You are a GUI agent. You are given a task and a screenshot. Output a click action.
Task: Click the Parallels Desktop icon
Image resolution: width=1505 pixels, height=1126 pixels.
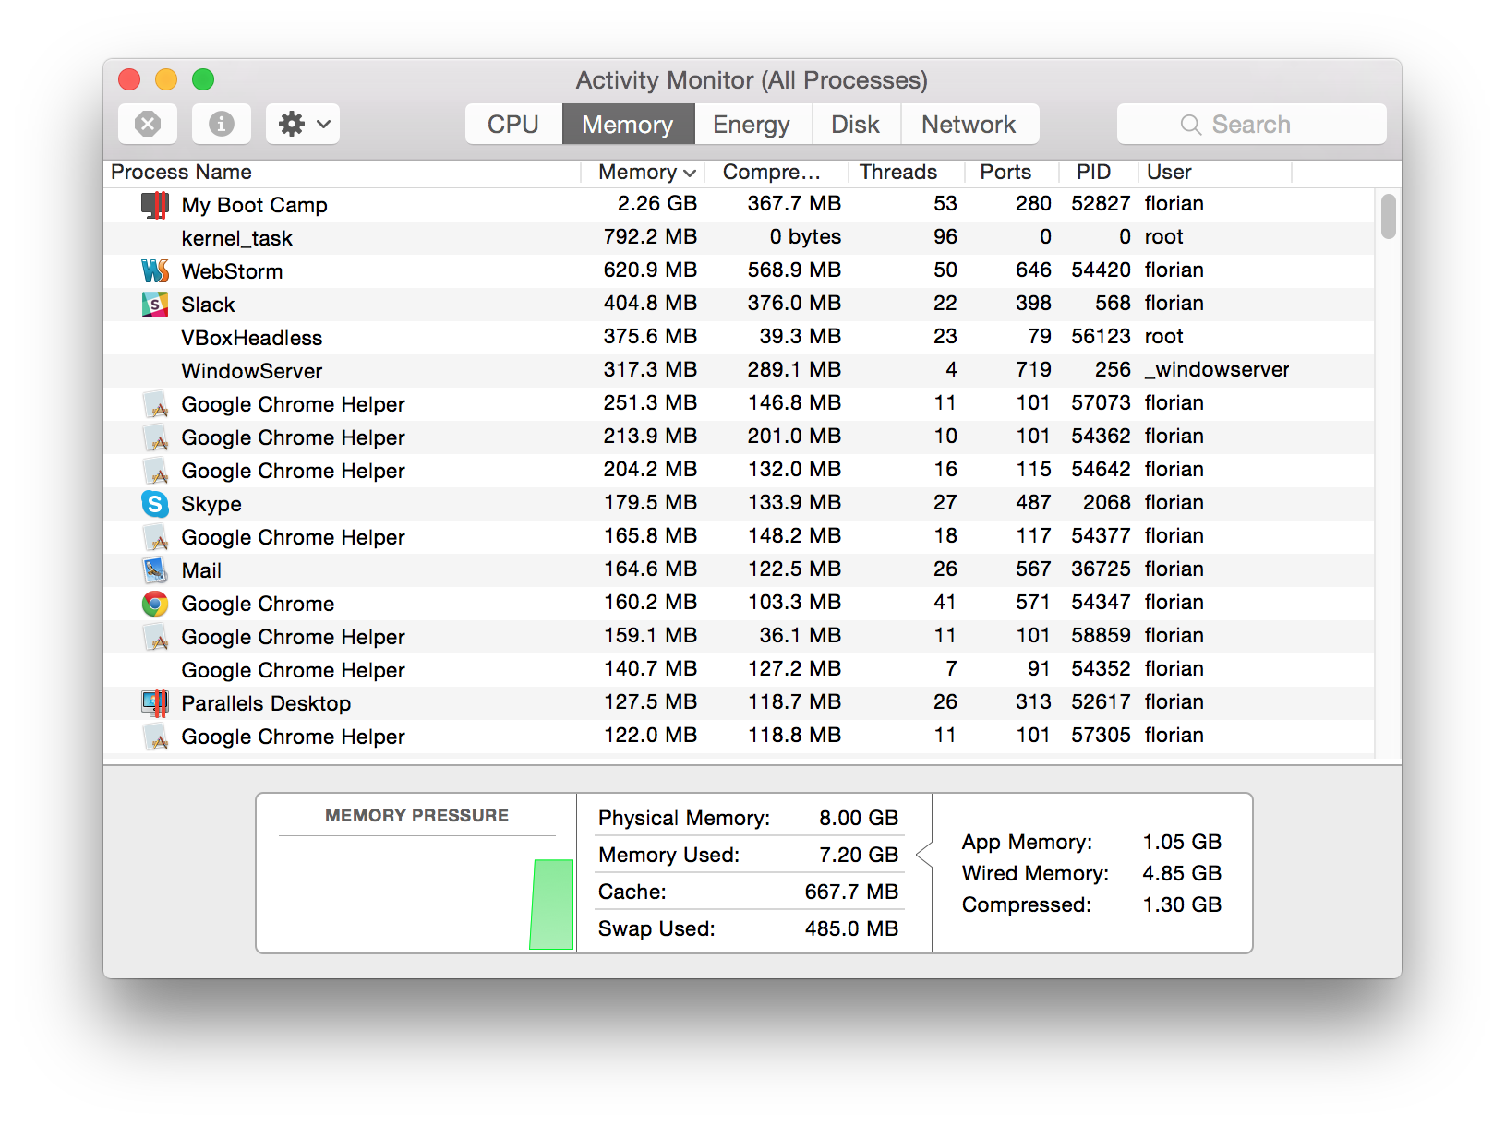[155, 703]
